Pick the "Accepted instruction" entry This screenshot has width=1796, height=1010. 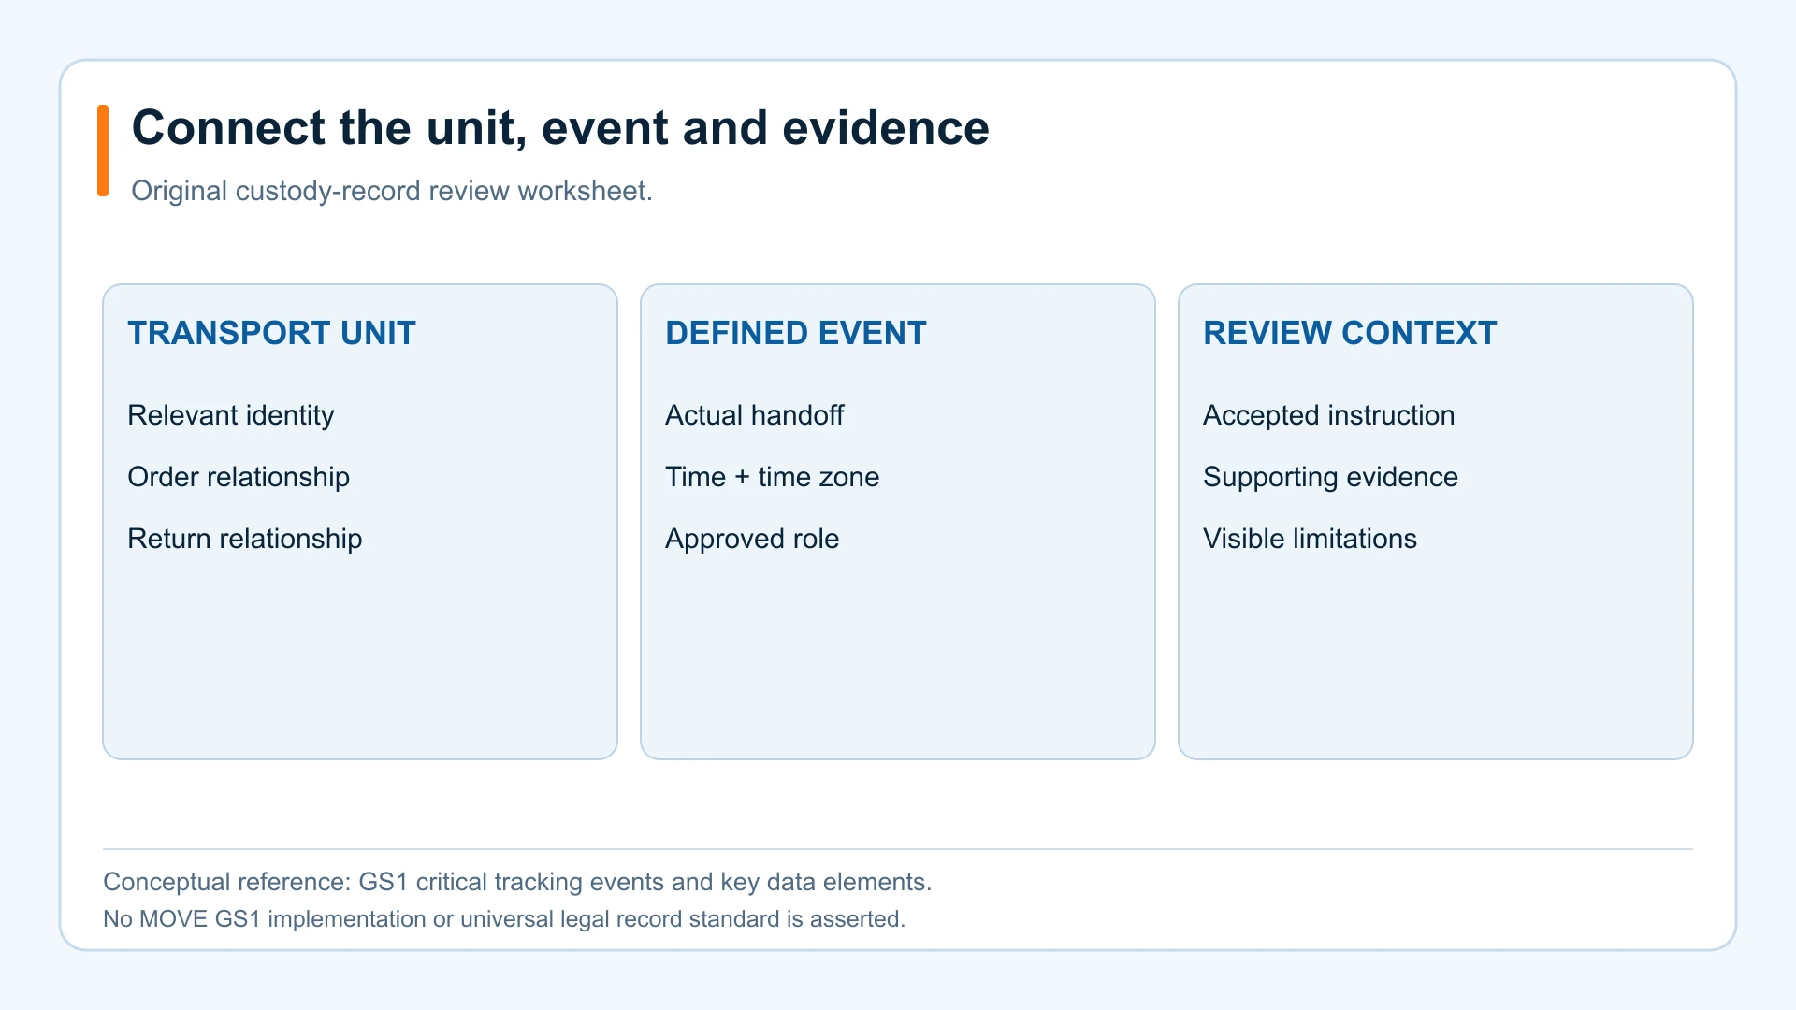click(1328, 415)
